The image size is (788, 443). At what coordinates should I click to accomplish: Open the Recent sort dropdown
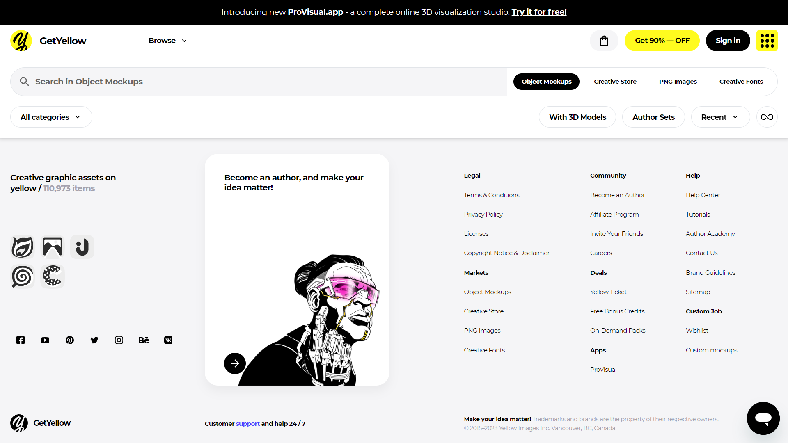tap(720, 117)
